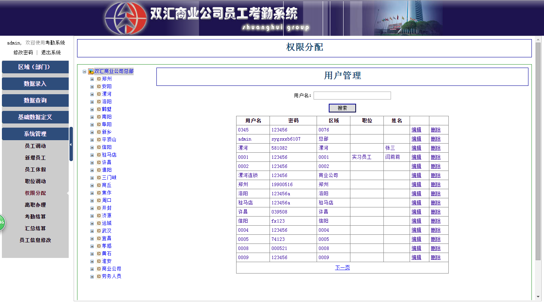Click the scrollbar down arrow
This screenshot has width=544, height=302.
(x=538, y=297)
